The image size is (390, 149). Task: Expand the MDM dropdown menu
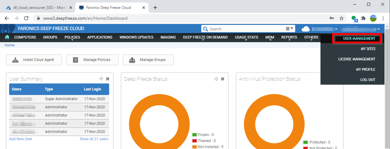pyautogui.click(x=270, y=37)
